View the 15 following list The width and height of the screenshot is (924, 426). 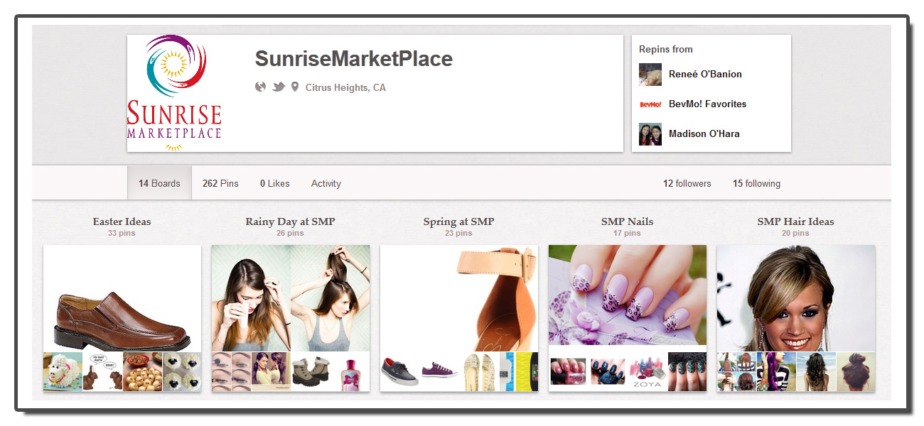[x=756, y=183]
